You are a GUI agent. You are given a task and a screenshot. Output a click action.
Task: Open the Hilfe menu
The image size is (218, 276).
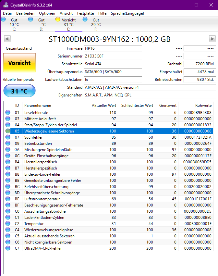coord(102,13)
